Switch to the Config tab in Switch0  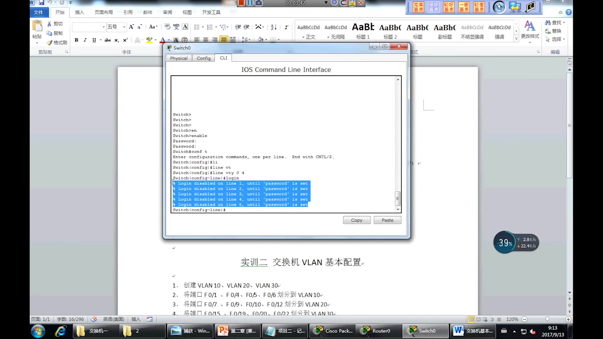(203, 58)
